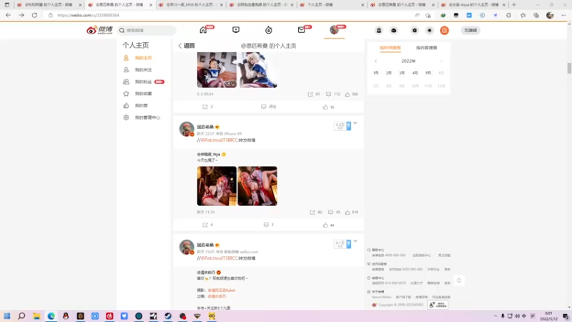Screen dimensions: 572x322
Task: Go to next year in date picker
Action: tap(441, 61)
